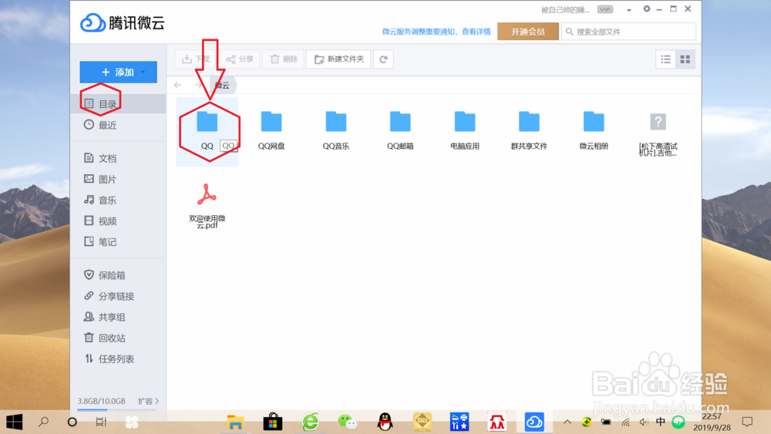The image size is (771, 434).
Task: Click 开通会员 membership button
Action: [x=527, y=32]
